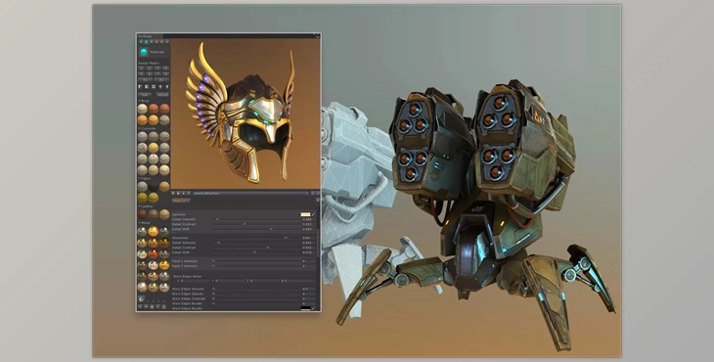Collapse the Concrete material category
Screen dimensions: 714x362
(x=147, y=129)
